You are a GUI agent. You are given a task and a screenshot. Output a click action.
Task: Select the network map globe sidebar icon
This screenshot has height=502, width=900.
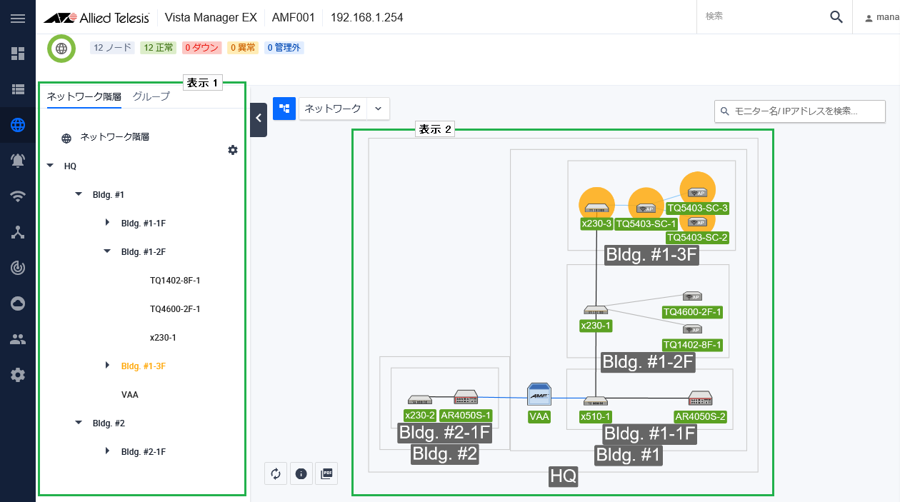tap(18, 125)
